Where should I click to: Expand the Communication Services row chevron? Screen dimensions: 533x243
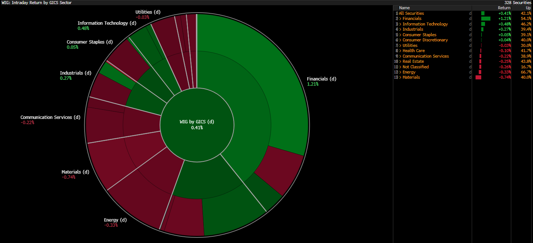point(400,56)
